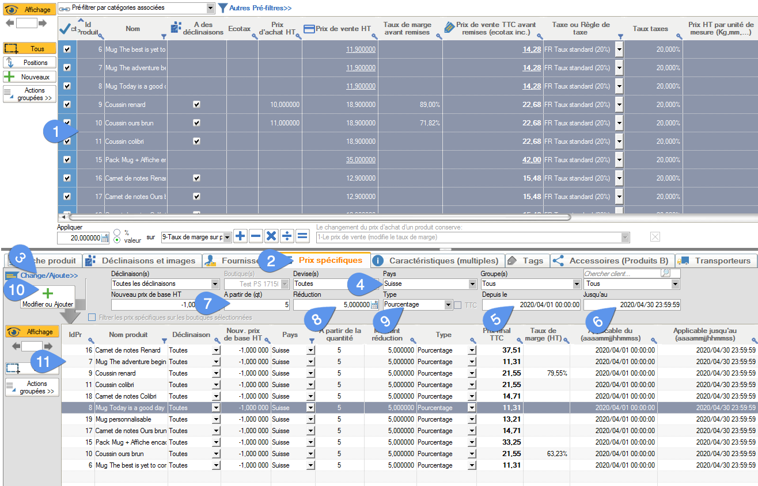Open the Groupe(s) dropdown showing Tous

click(x=577, y=284)
